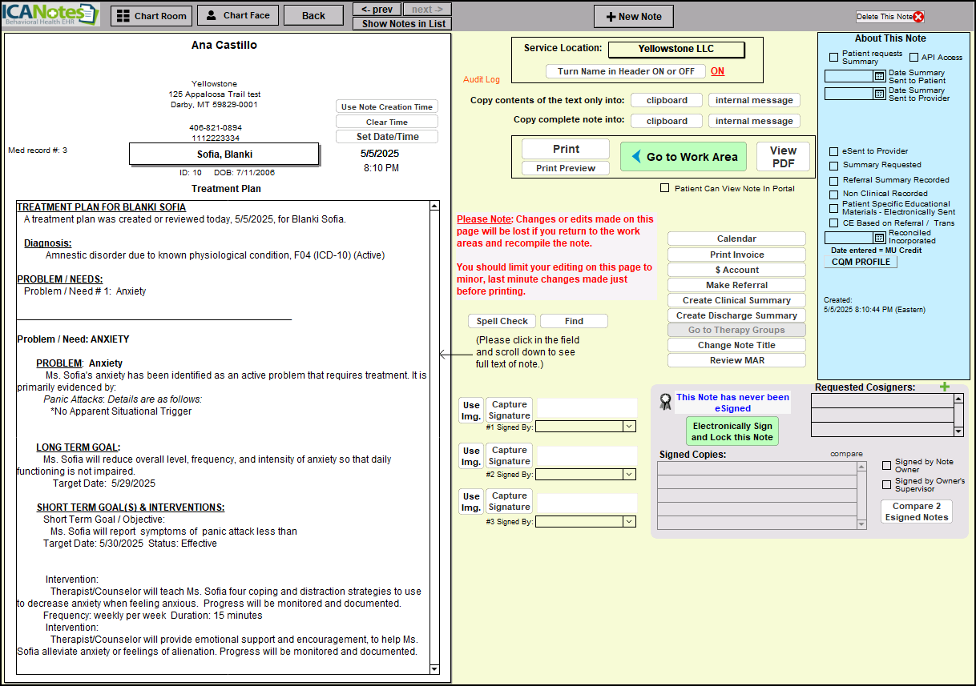
Task: Click the red X Delete This Note icon
Action: [918, 17]
